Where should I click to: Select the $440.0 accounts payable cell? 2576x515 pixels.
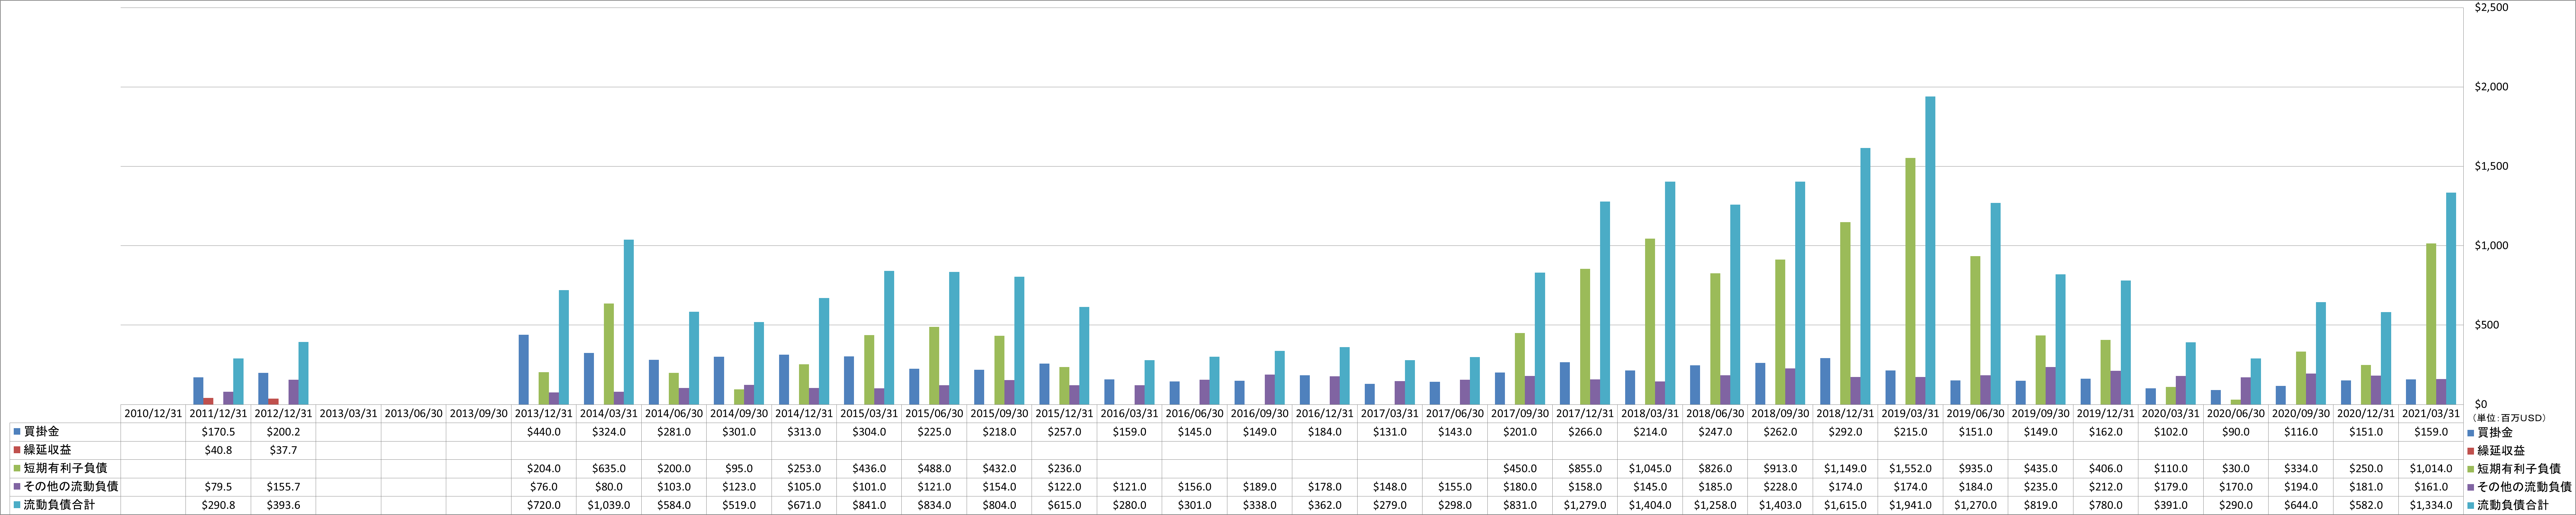pos(544,432)
